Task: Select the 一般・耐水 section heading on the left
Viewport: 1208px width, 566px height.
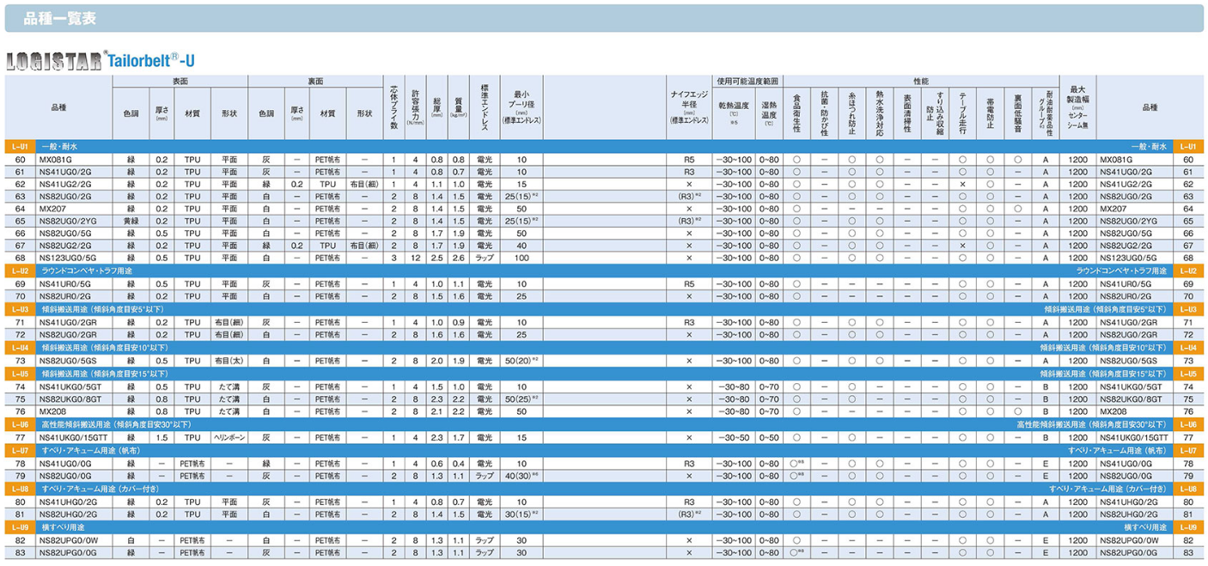Action: (x=61, y=147)
